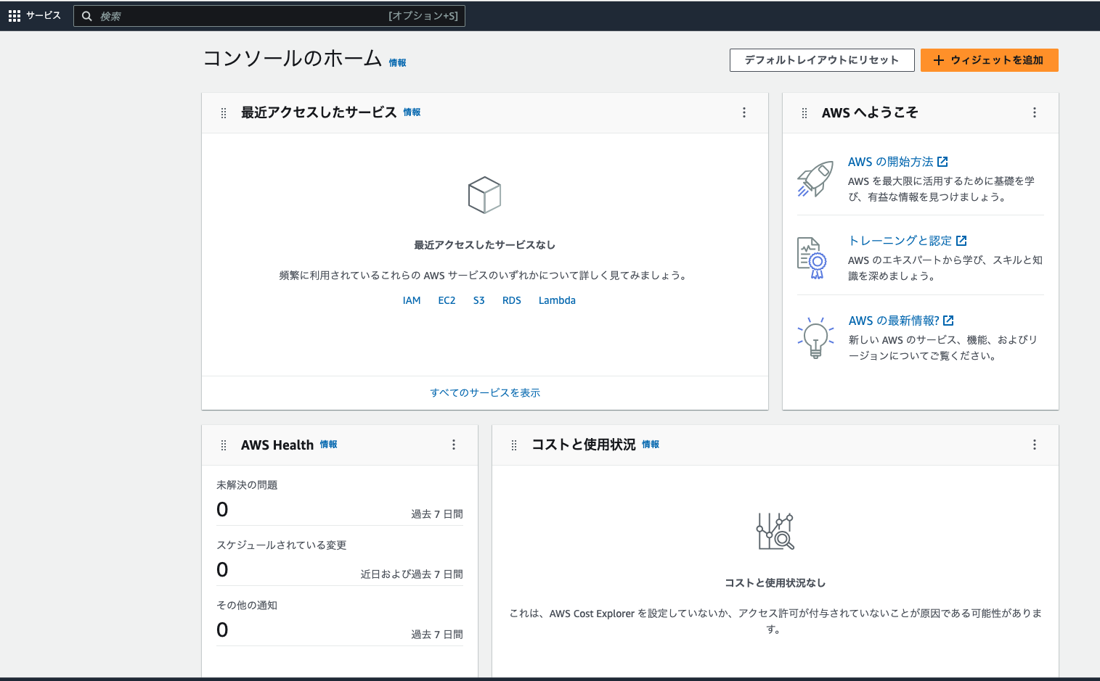1100x681 pixels.
Task: Open トレーニングと認定 link
Action: 900,241
